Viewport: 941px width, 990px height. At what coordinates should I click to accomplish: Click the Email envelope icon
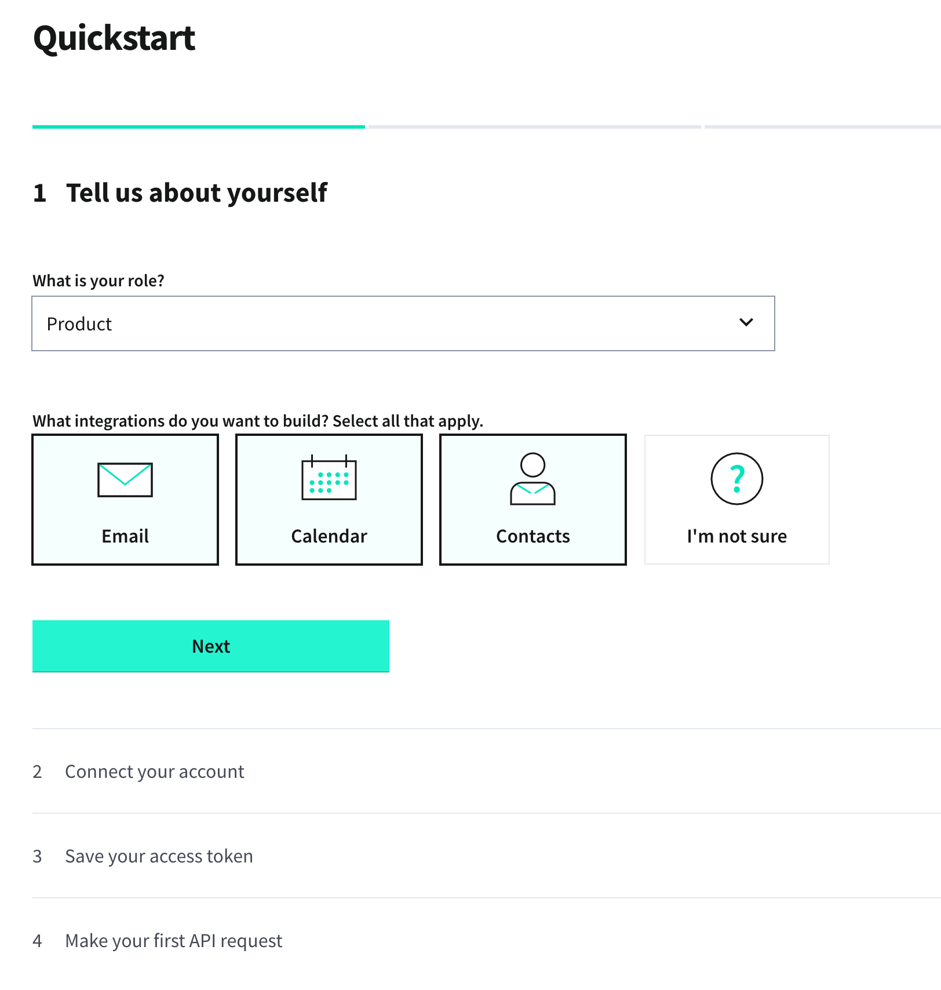(x=125, y=479)
